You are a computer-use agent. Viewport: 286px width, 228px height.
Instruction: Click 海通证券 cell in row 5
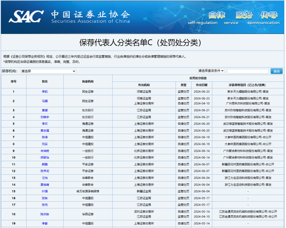click(88, 124)
